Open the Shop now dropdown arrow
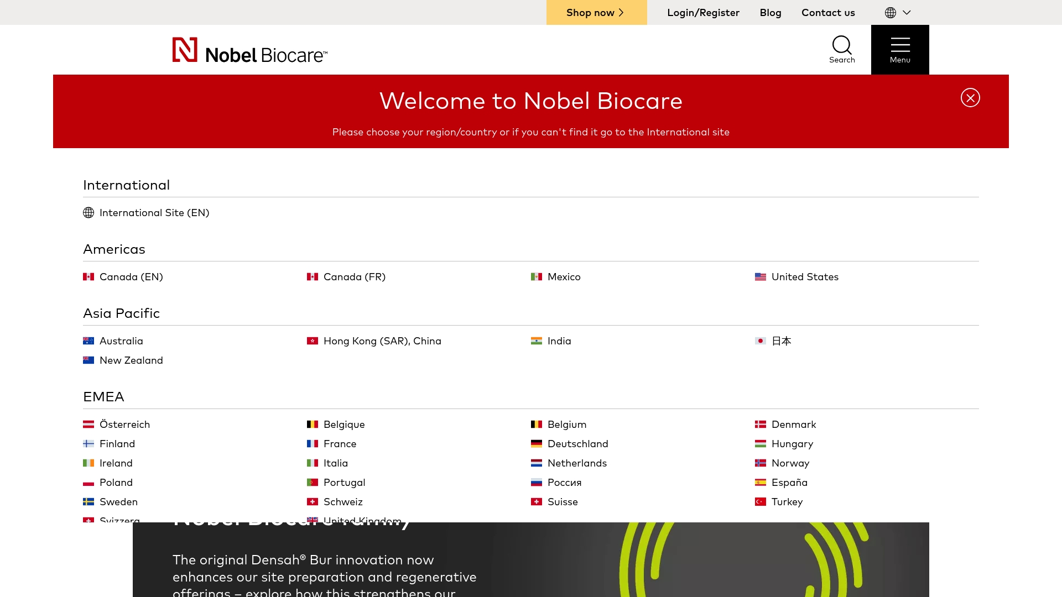Image resolution: width=1062 pixels, height=597 pixels. click(622, 12)
